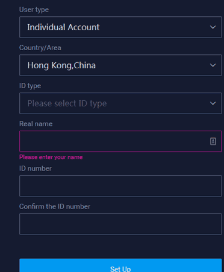Click the 'ID number' field label

(36, 169)
